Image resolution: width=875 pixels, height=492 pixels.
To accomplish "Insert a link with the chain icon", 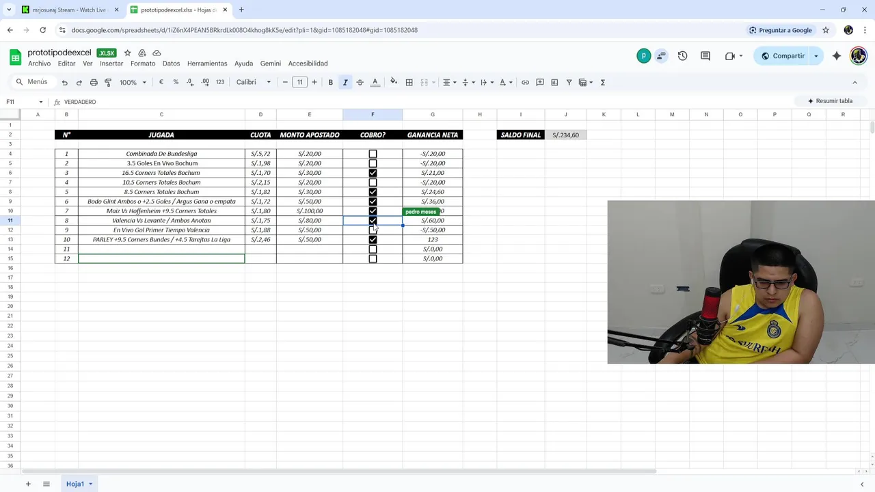I will coord(525,82).
